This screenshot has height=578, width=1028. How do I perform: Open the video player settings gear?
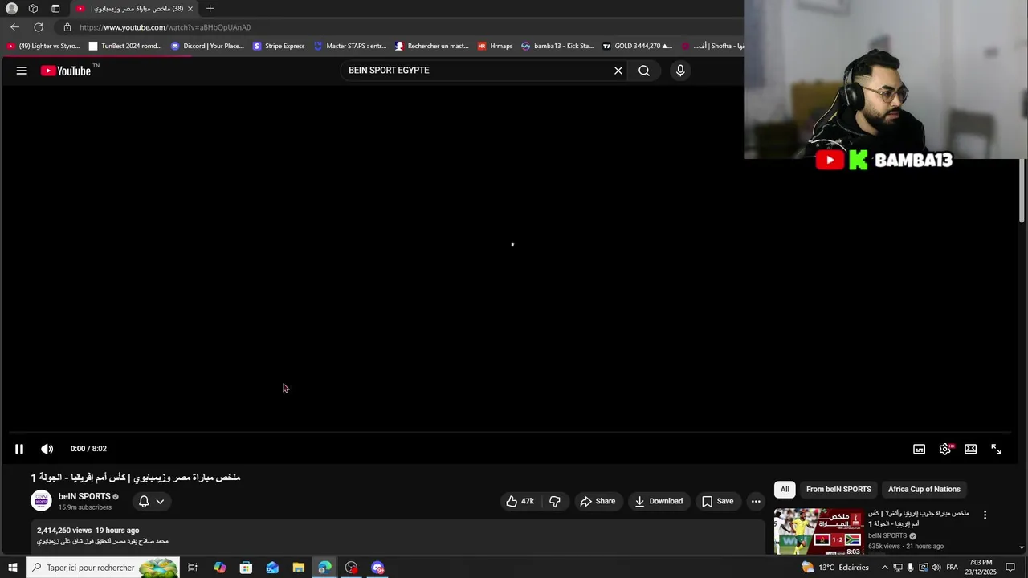pyautogui.click(x=945, y=449)
